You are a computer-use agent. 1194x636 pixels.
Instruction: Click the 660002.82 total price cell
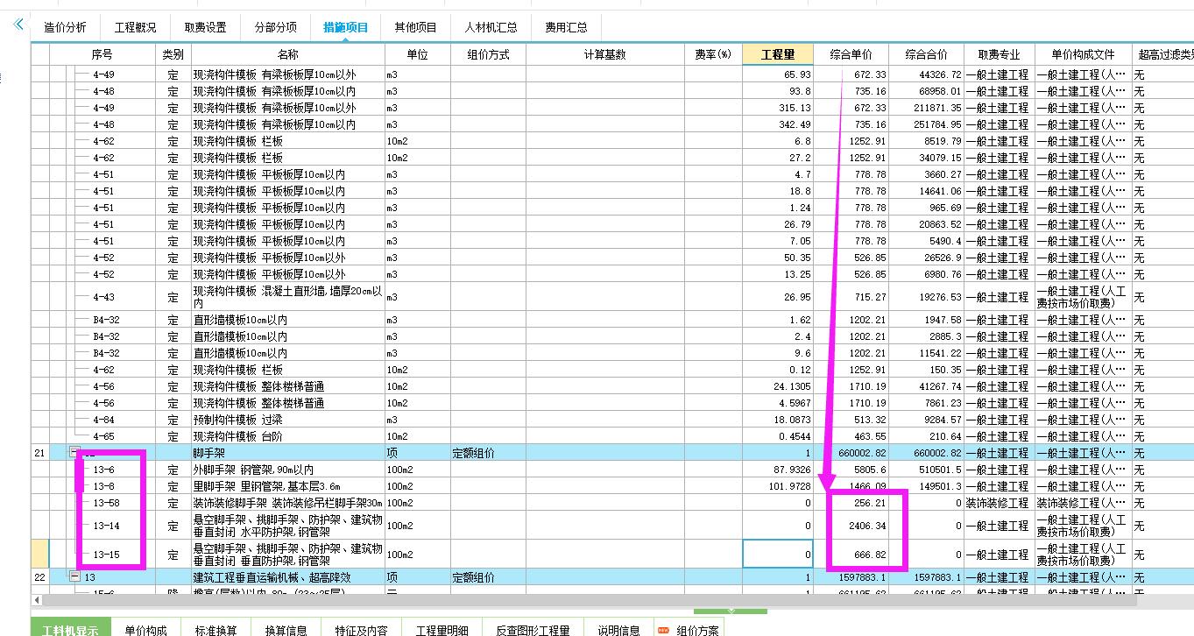927,453
